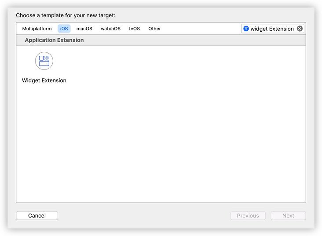
Task: Open the watchOS platform tab
Action: point(110,29)
